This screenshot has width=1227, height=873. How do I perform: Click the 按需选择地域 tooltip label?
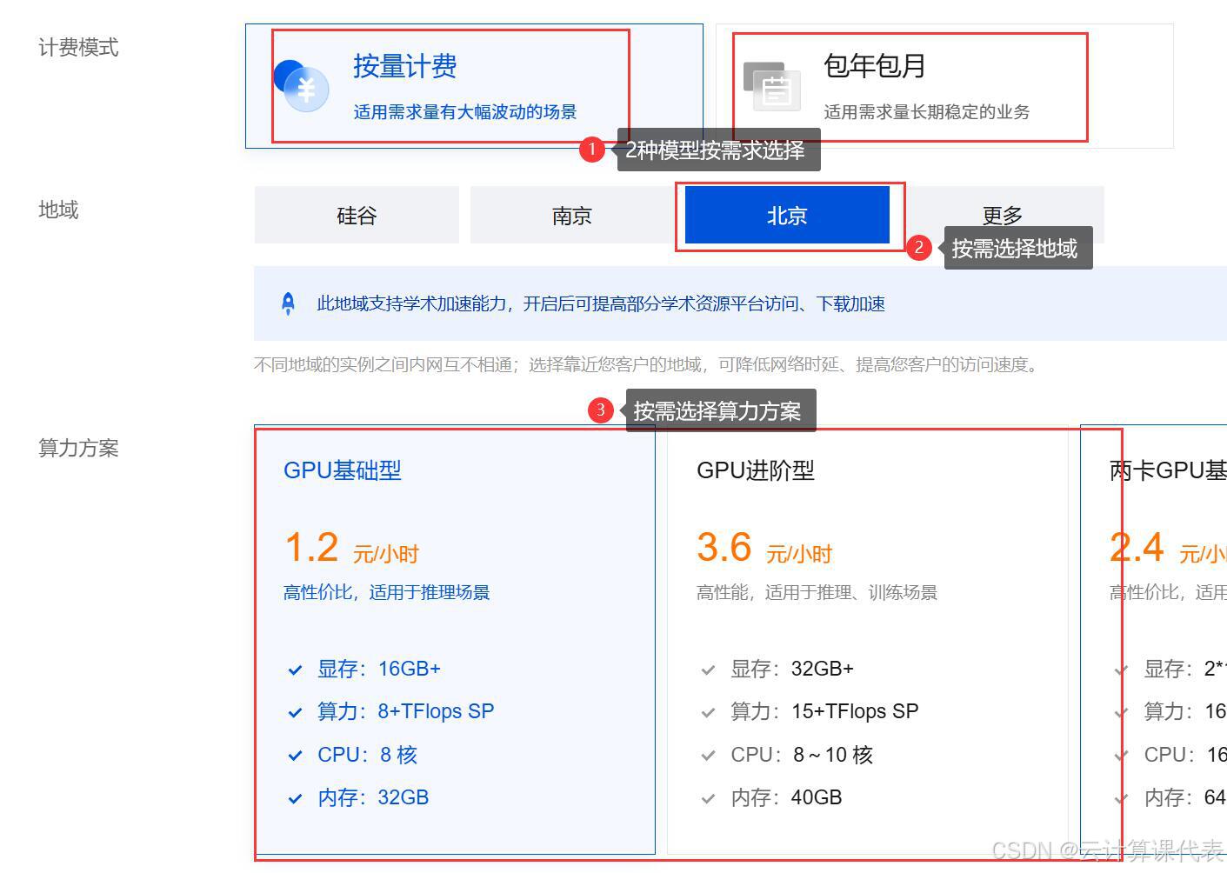tap(1017, 248)
